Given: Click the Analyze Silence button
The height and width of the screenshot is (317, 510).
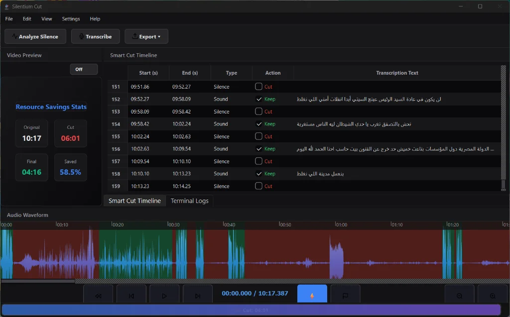Looking at the screenshot, I should coord(35,36).
